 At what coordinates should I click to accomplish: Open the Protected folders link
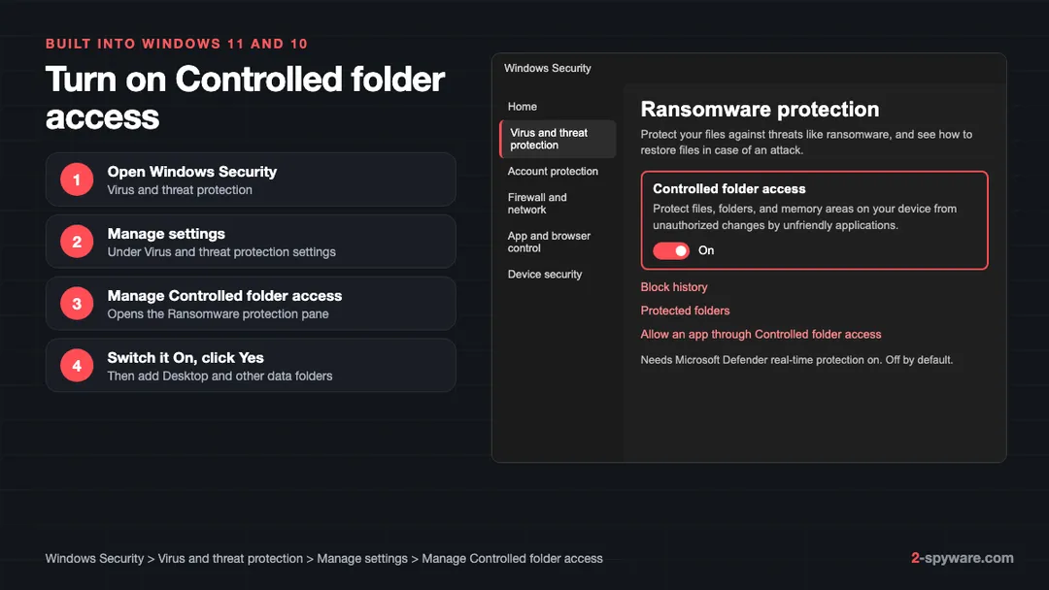(685, 311)
